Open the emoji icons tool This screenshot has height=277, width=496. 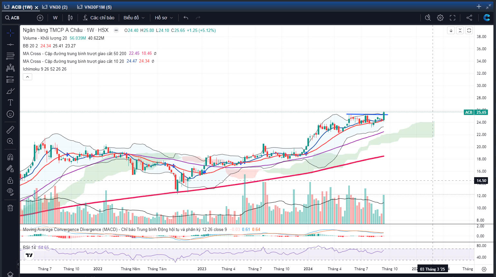(x=10, y=114)
